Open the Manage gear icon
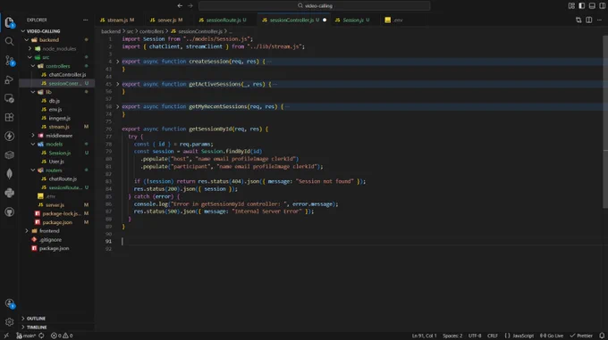The image size is (608, 340). (9, 322)
